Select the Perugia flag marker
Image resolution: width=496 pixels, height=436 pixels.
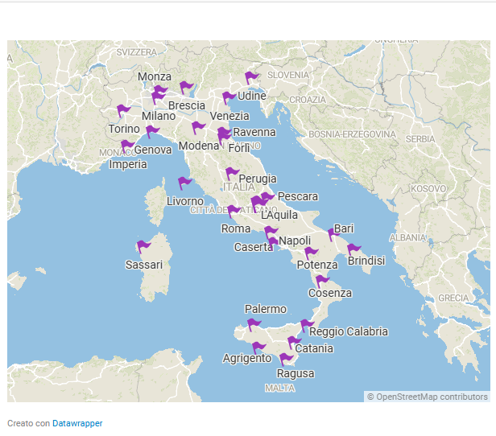click(x=232, y=174)
